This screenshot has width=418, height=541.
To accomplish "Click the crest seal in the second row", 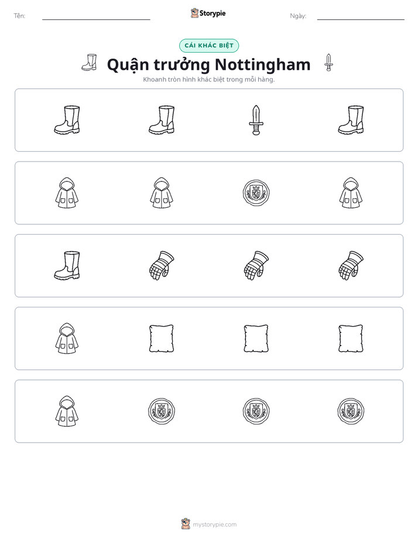I will 256,193.
